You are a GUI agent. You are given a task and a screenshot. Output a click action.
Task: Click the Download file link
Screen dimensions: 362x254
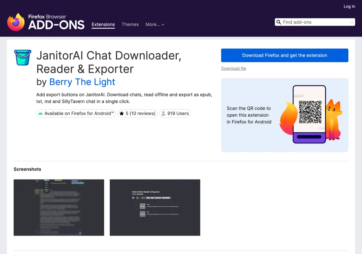coord(233,68)
